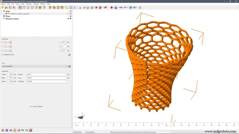Image resolution: width=239 pixels, height=134 pixels.
Task: Toggle visibility dot of 6-surface_structure part
Action: [6, 14]
